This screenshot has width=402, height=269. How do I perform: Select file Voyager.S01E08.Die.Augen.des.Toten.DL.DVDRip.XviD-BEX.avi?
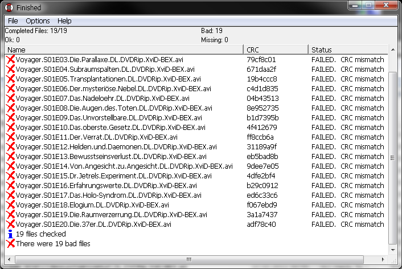tap(114, 108)
